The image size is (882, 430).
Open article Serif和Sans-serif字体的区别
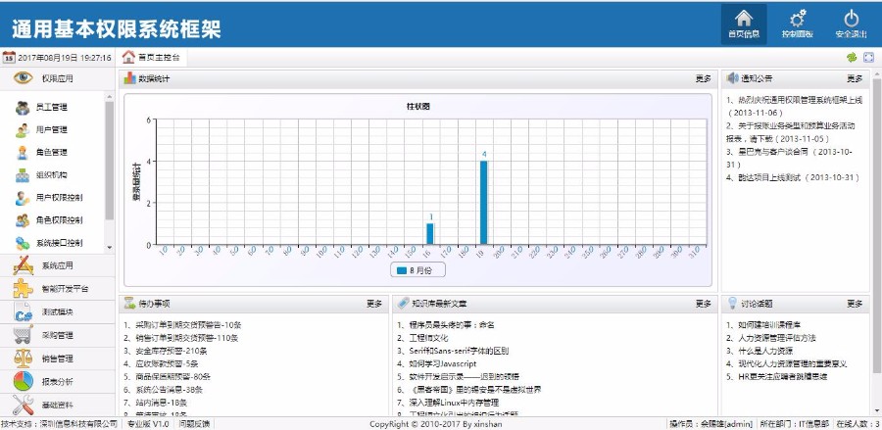pos(453,351)
